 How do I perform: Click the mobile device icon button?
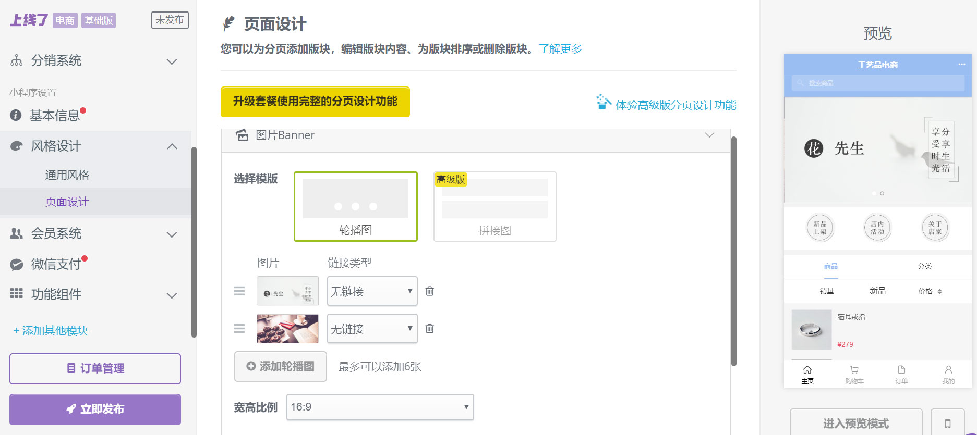(948, 424)
